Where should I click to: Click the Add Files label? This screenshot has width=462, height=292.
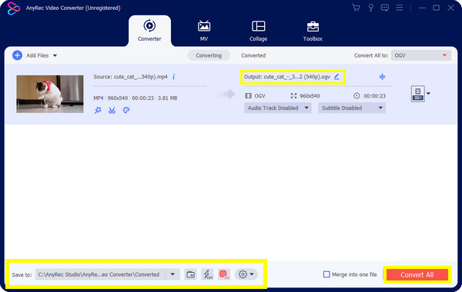38,55
